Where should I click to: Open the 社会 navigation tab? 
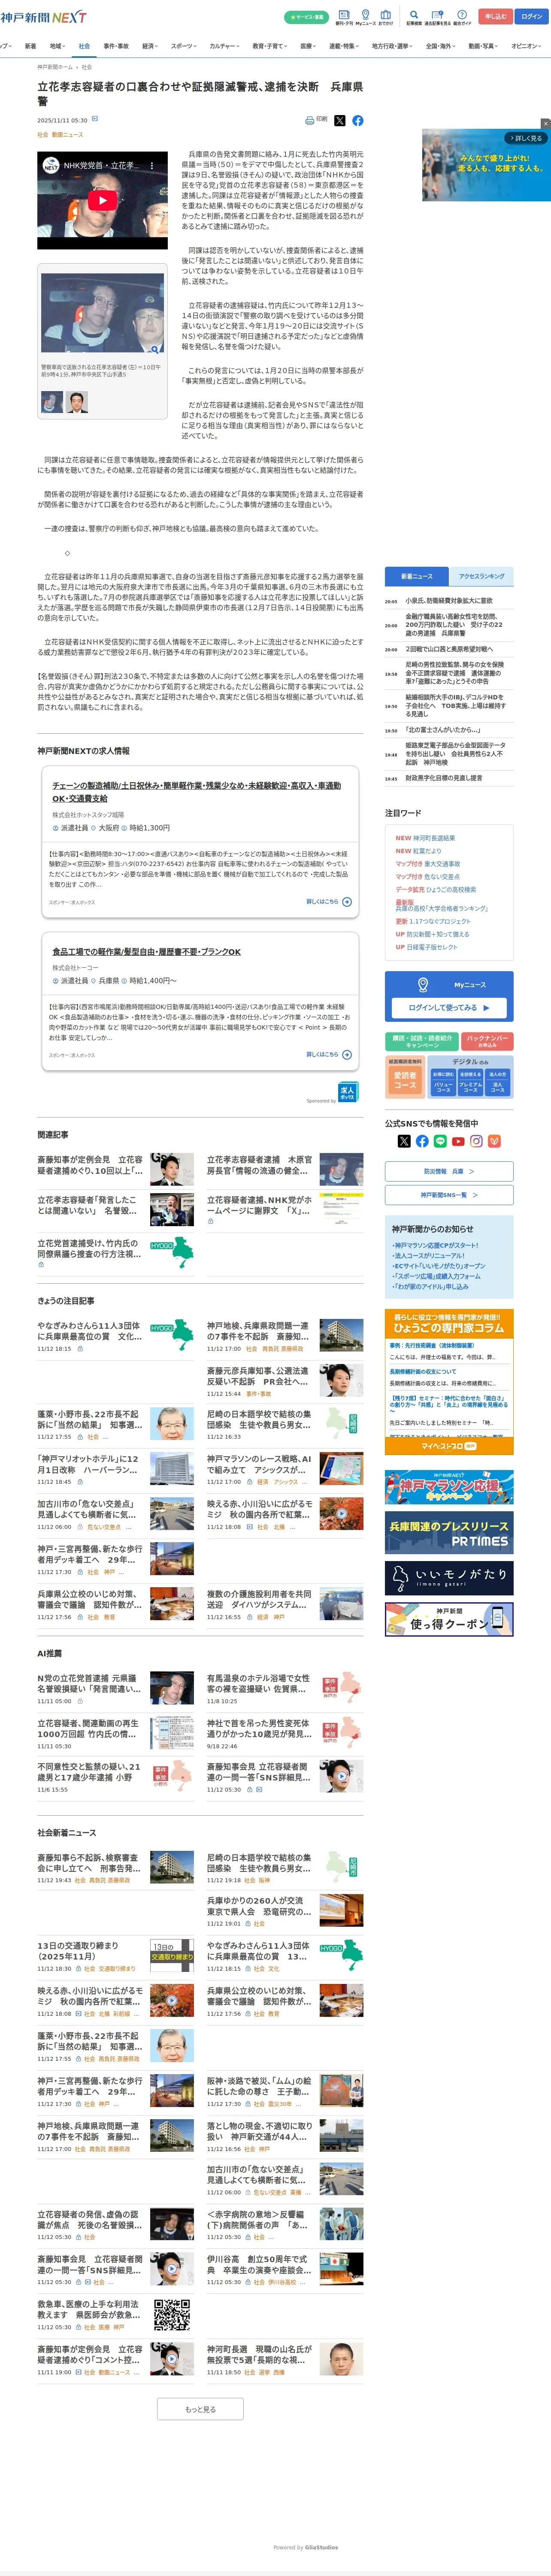tap(84, 46)
